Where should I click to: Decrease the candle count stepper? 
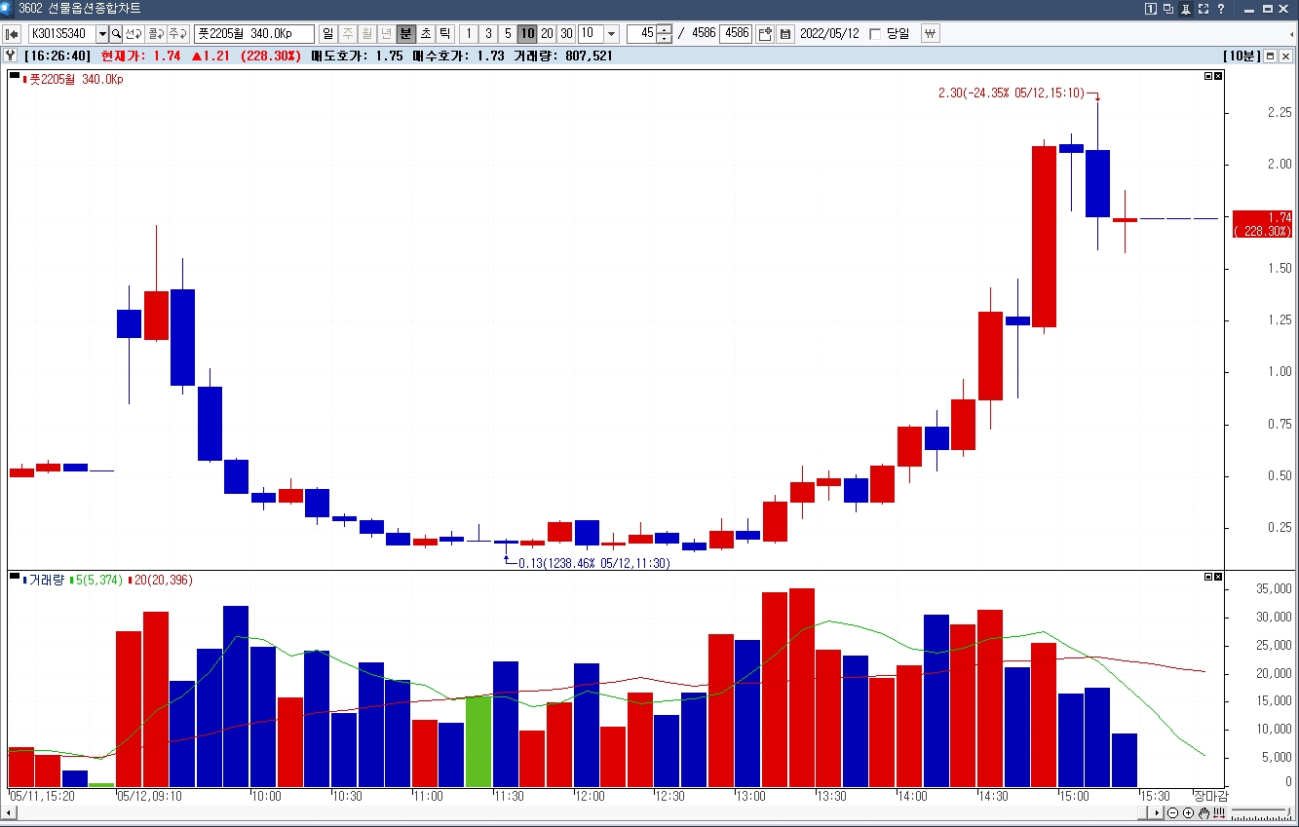pos(665,39)
